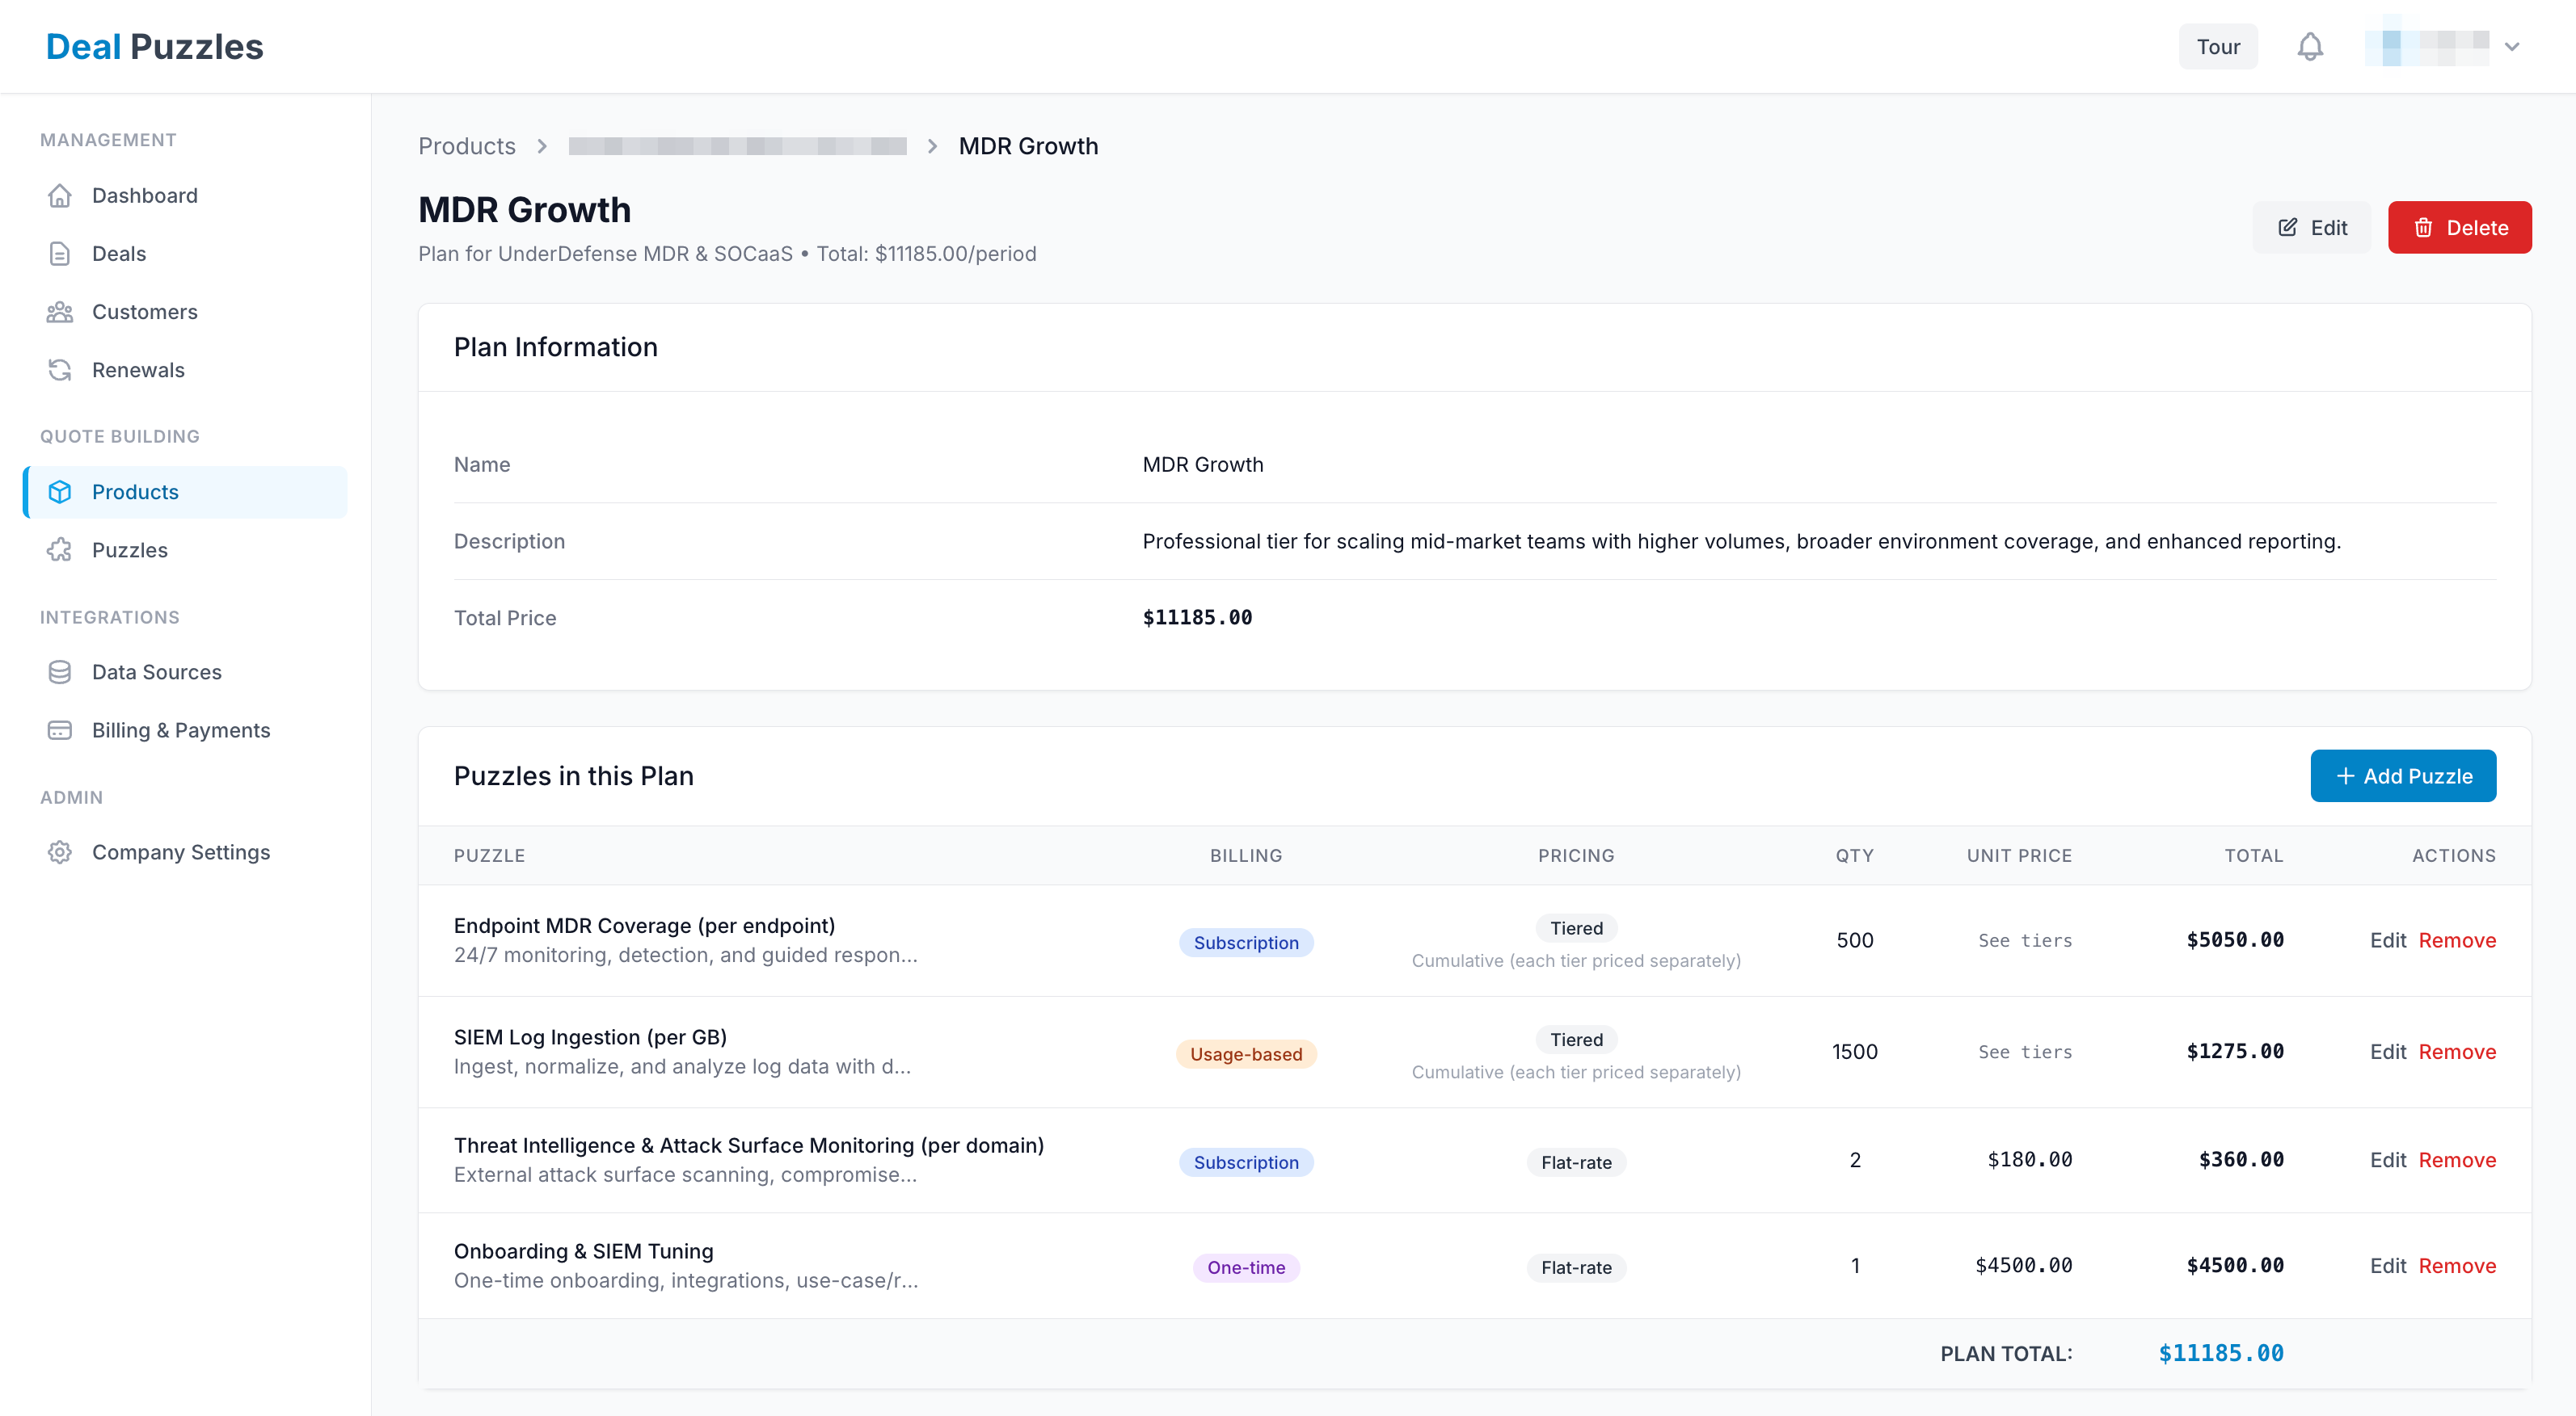Click the Renewals refresh icon
Viewport: 2576px width, 1416px height.
(60, 370)
